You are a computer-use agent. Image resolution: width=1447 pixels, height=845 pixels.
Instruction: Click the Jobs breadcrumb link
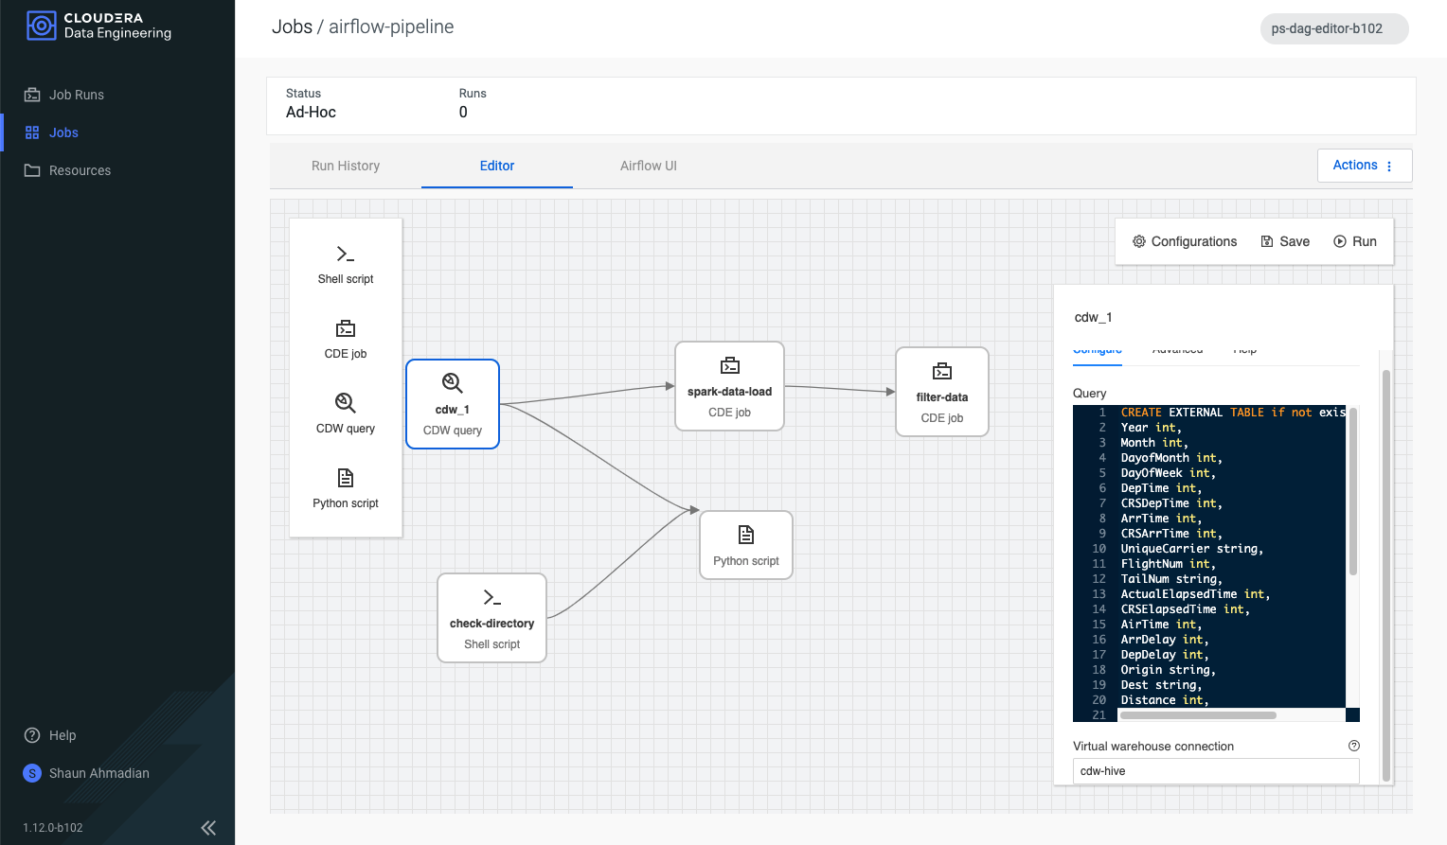(294, 26)
